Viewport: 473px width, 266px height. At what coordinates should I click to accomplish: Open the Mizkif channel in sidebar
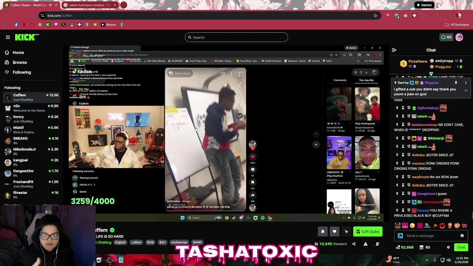31,130
